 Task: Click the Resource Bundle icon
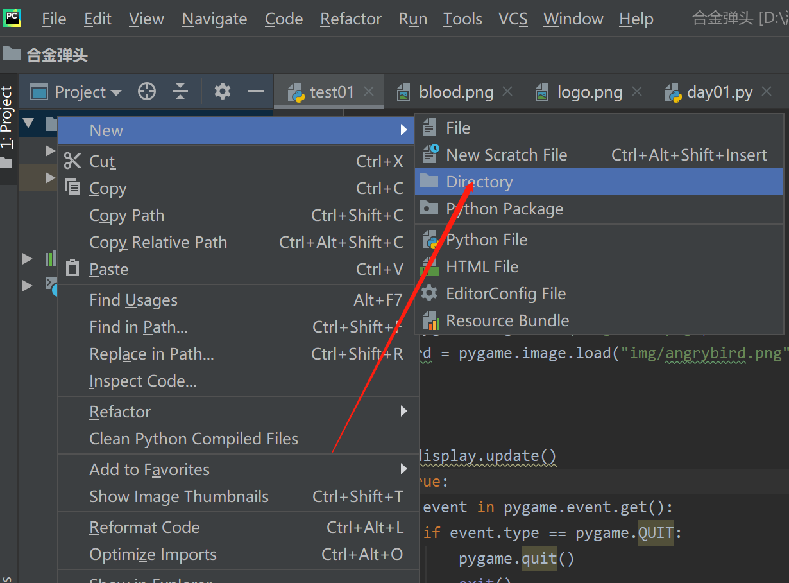coord(430,320)
